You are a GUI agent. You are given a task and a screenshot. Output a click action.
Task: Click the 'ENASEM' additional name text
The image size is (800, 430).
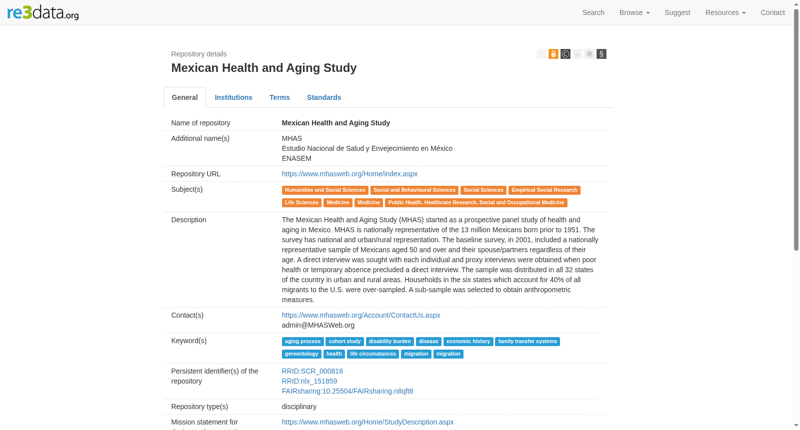tap(296, 158)
